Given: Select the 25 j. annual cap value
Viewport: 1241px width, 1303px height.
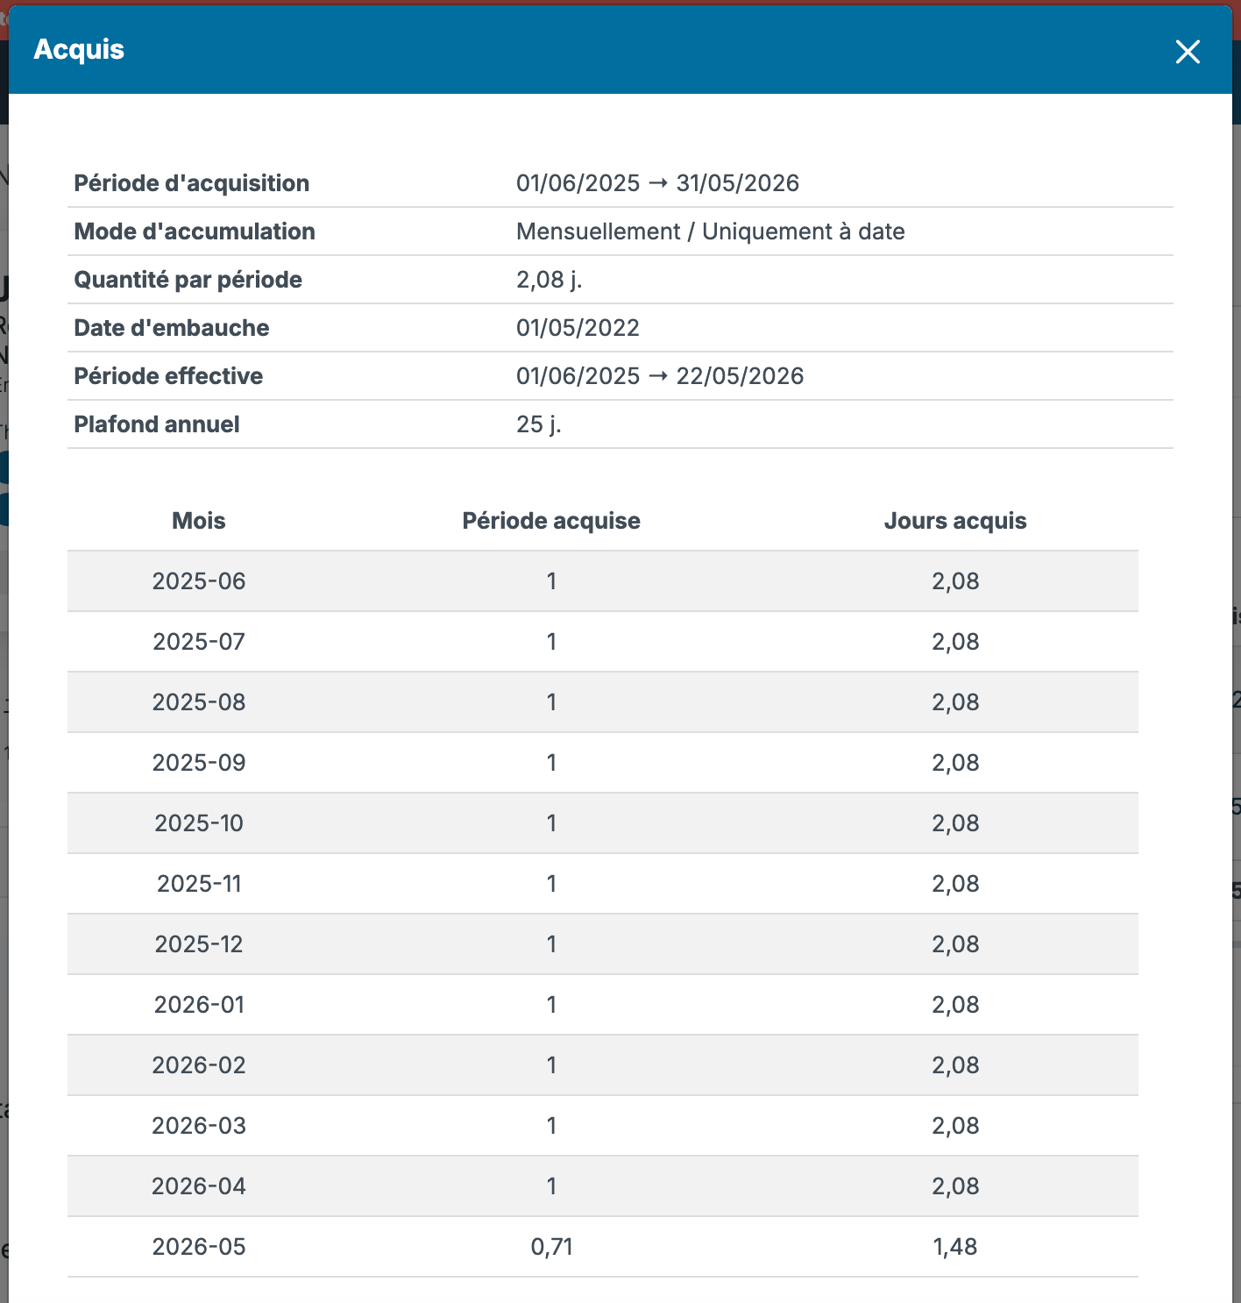Looking at the screenshot, I should 539,424.
